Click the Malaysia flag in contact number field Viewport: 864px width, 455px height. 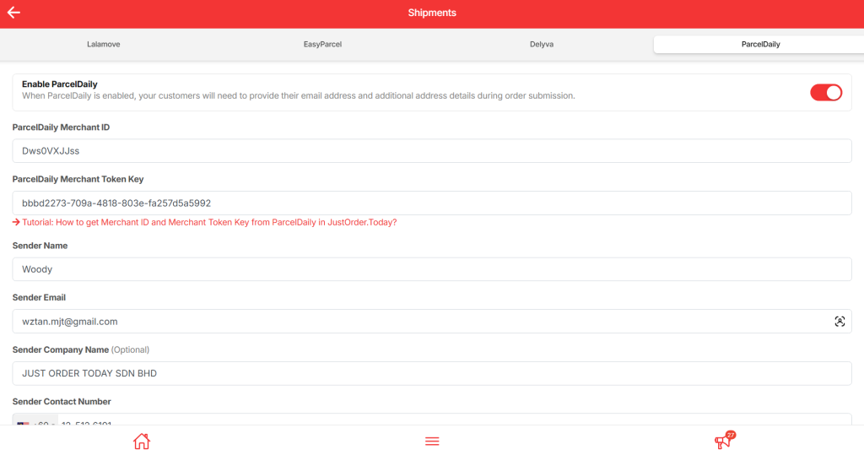coord(23,423)
